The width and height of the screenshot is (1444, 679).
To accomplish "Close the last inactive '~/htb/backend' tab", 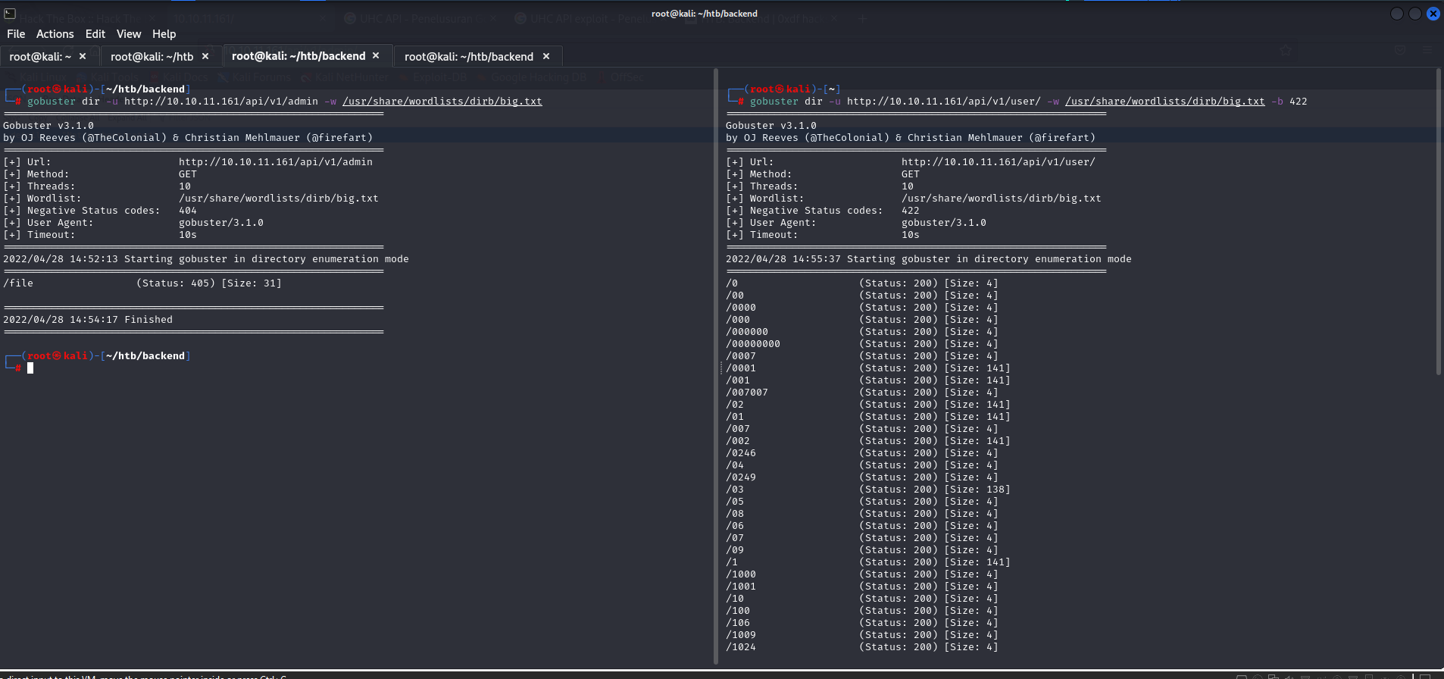I will (x=546, y=56).
